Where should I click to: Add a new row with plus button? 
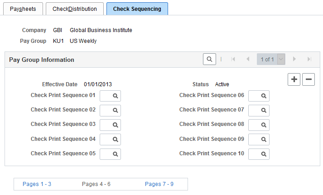(294, 79)
